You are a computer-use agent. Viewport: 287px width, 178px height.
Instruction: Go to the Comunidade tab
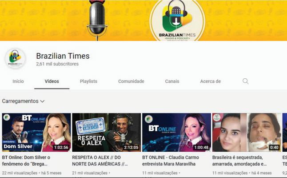(x=131, y=81)
